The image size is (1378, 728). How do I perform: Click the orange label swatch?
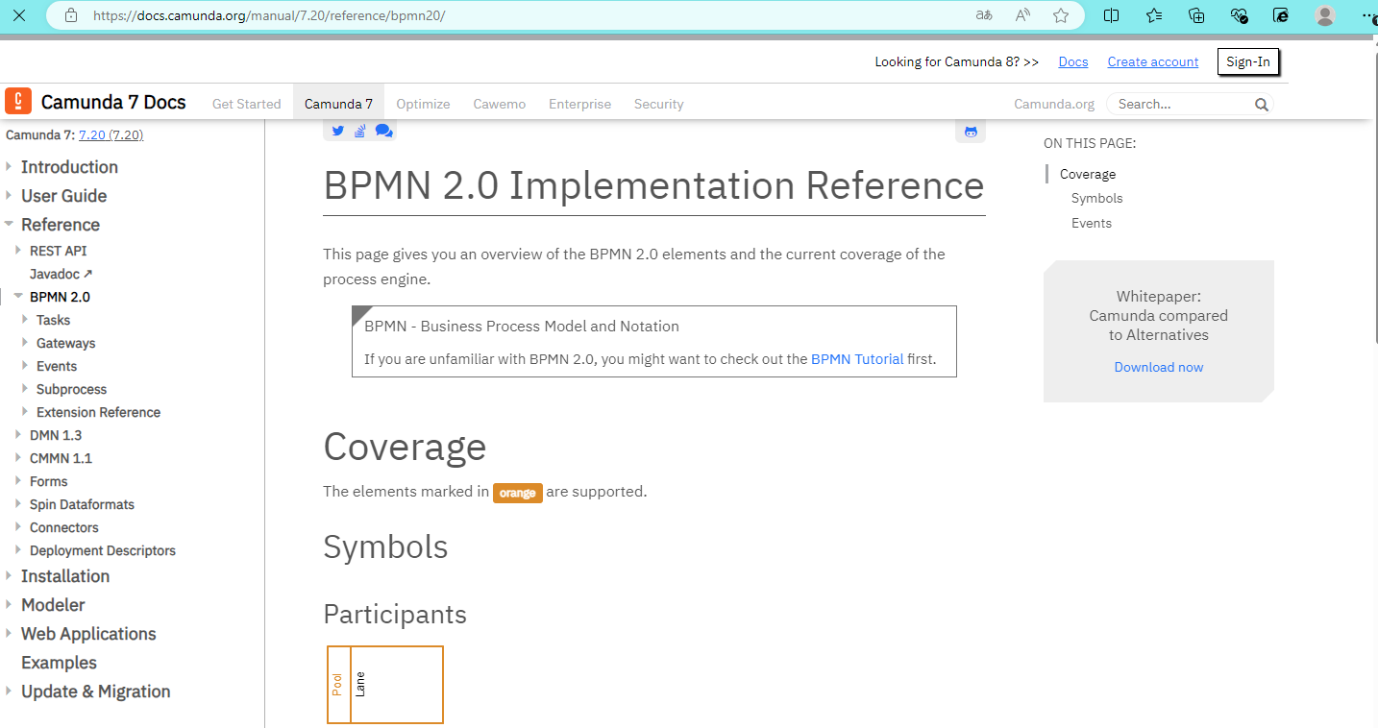point(518,493)
